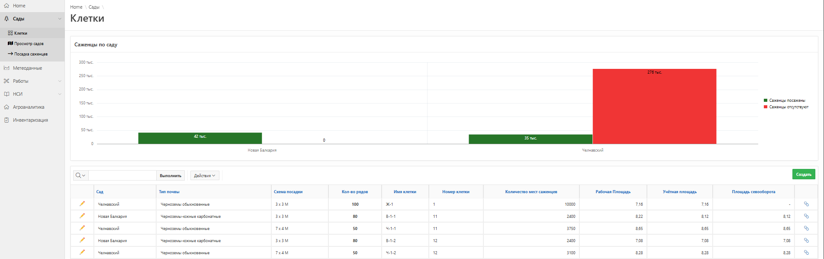
Task: Click the green 35 тыс. bar for Челнавский
Action: [x=531, y=139]
